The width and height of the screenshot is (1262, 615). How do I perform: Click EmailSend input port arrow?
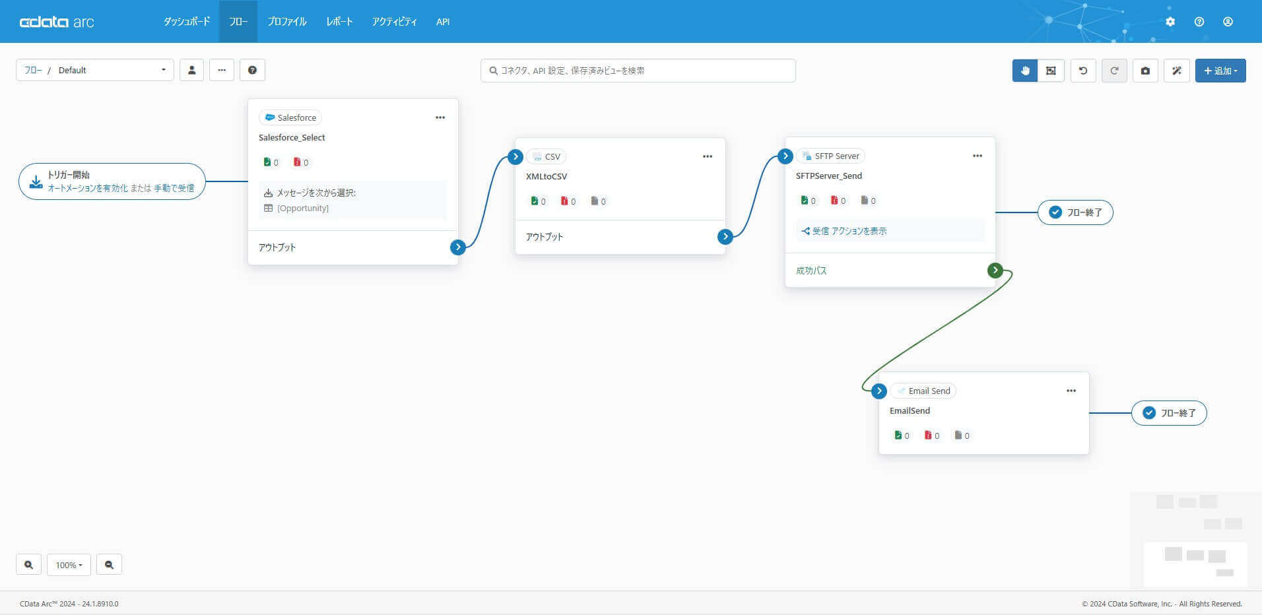click(879, 391)
